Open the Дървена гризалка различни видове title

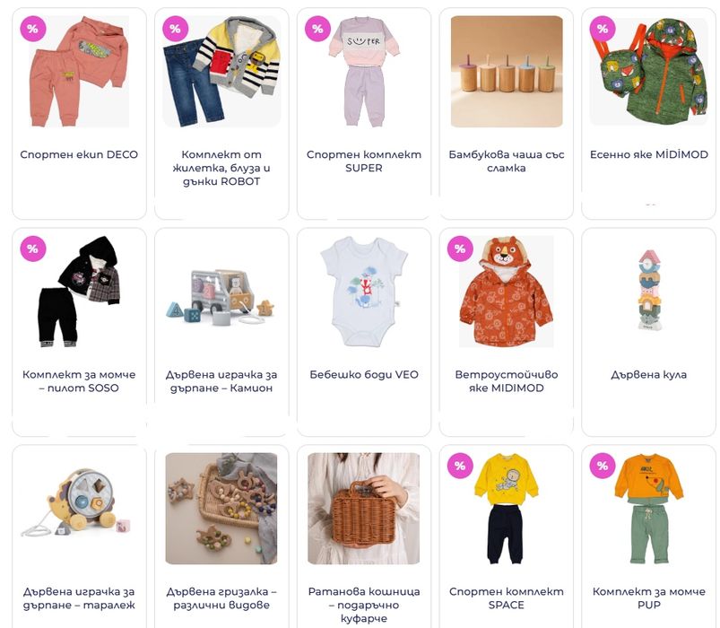coord(221,598)
